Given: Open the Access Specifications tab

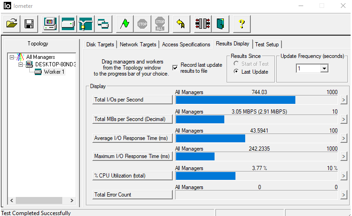Looking at the screenshot, I should pyautogui.click(x=186, y=44).
